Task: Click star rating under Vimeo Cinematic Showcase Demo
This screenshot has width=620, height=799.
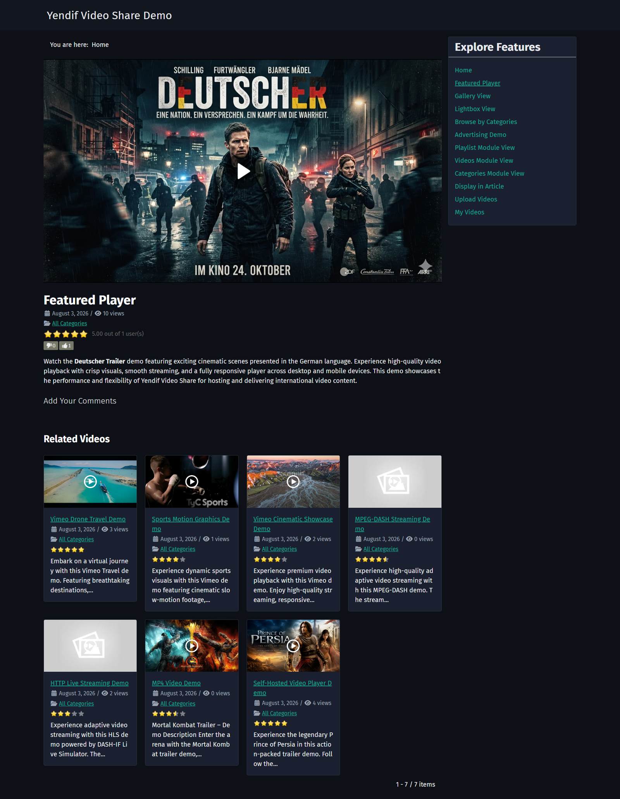Action: tap(270, 559)
